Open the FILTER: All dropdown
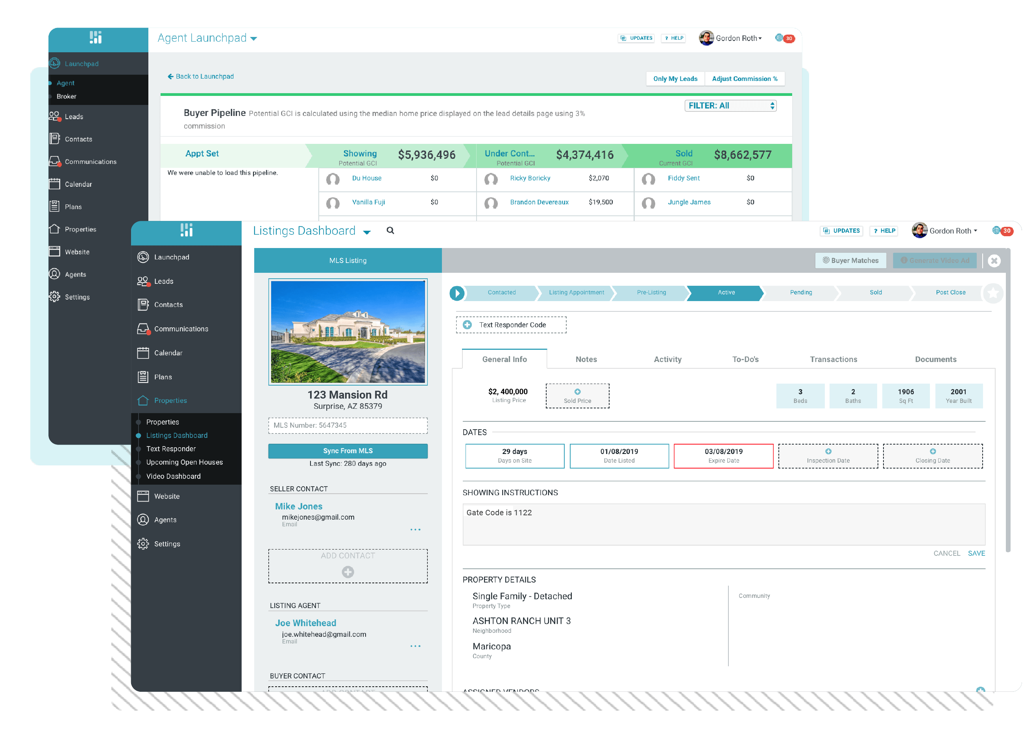This screenshot has height=737, width=1033. pyautogui.click(x=730, y=106)
